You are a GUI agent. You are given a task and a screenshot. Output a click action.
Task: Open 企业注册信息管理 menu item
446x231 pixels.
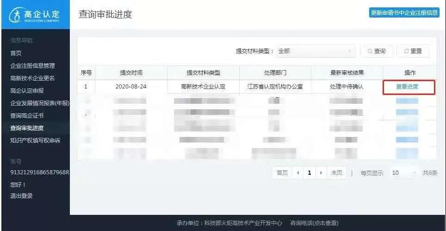click(x=32, y=65)
